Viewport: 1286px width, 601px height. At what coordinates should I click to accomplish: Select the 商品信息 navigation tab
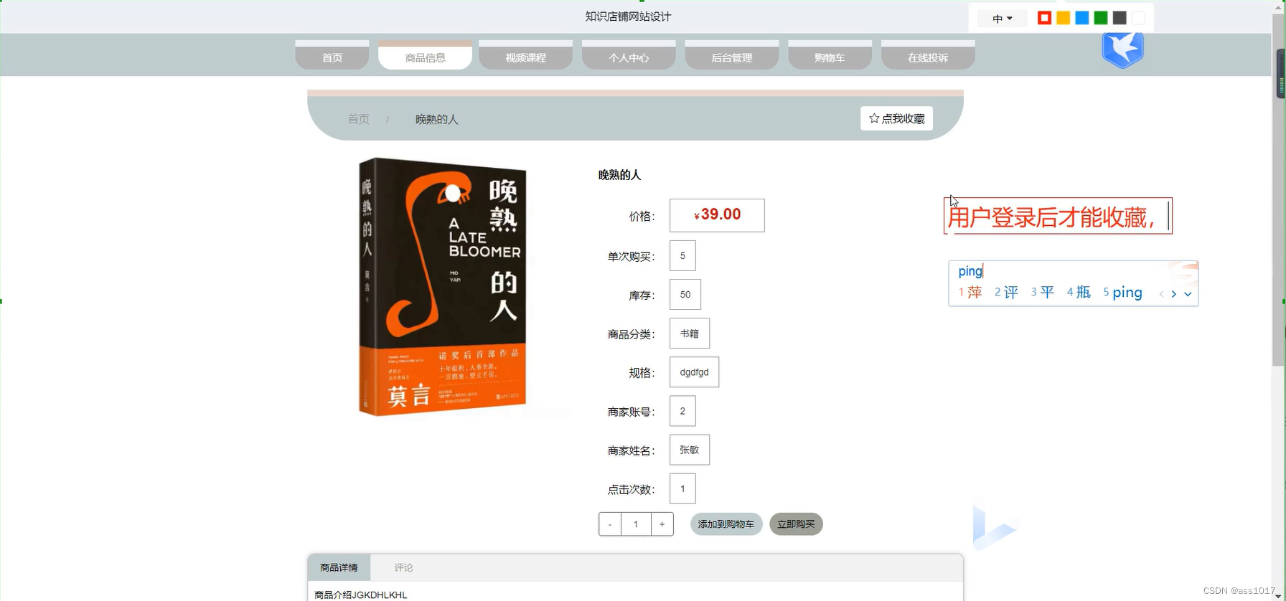425,55
